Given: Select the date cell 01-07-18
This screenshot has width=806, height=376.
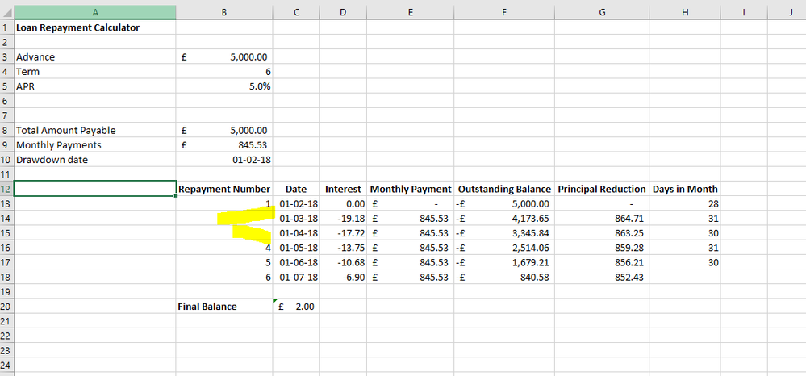Looking at the screenshot, I should 296,278.
